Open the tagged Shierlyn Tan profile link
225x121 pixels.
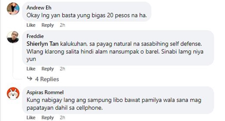pos(43,44)
